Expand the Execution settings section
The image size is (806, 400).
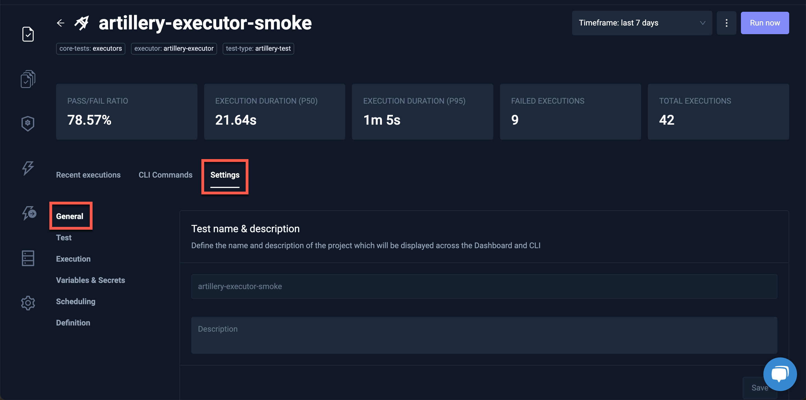[73, 259]
